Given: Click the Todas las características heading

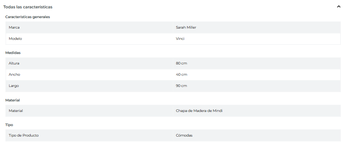Looking at the screenshot, I should pyautogui.click(x=28, y=7).
